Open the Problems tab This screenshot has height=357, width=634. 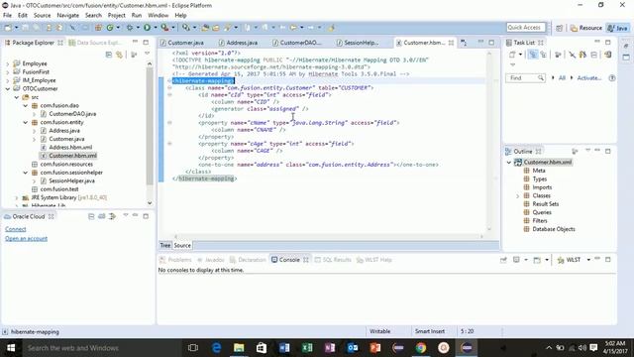[176, 260]
